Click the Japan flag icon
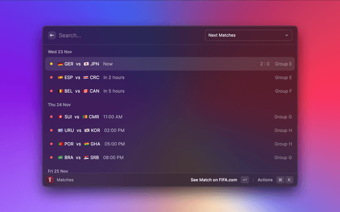 pyautogui.click(x=86, y=64)
